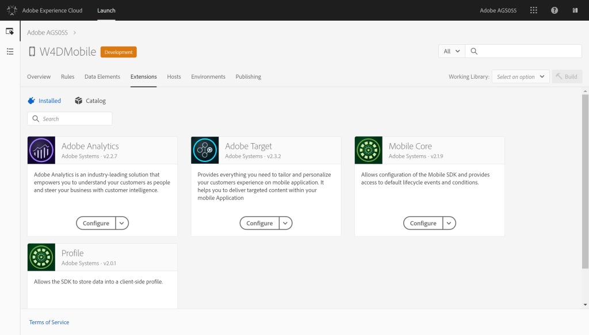Click the Mobile Core extension icon
The image size is (589, 335).
pyautogui.click(x=369, y=150)
